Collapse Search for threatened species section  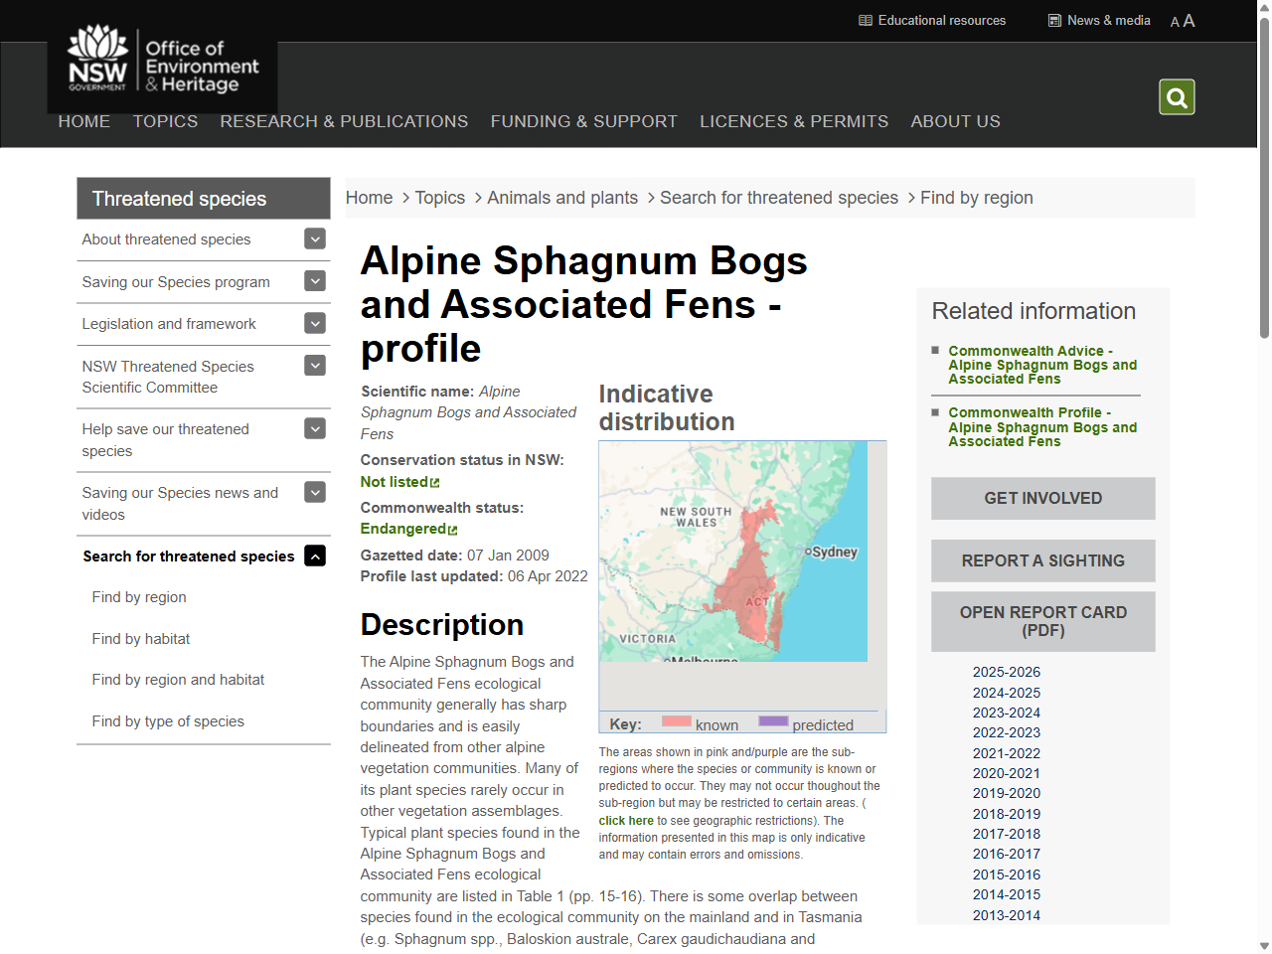(x=315, y=556)
